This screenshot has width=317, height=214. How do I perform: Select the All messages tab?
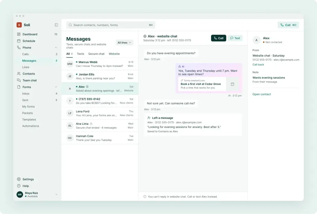click(69, 54)
